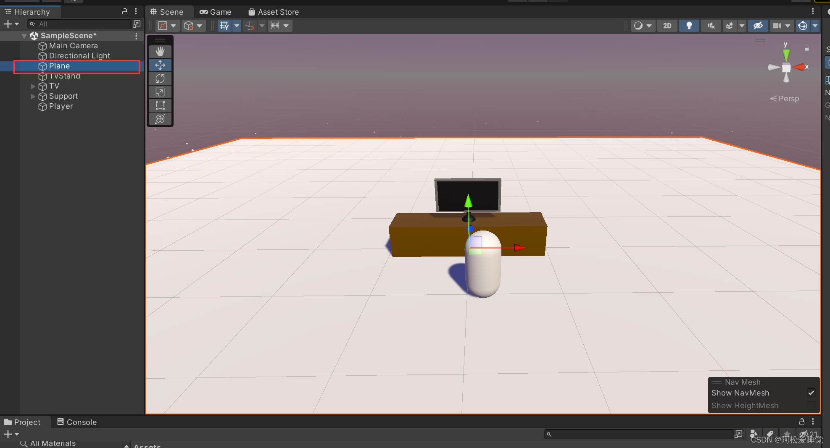
Task: Select the Rotate tool
Action: [x=160, y=79]
